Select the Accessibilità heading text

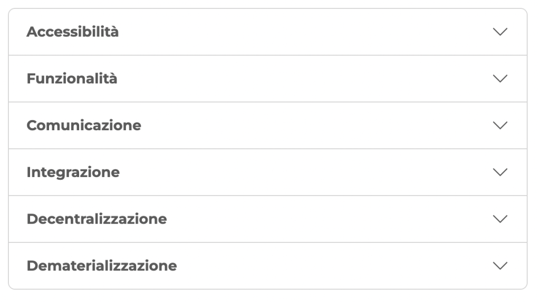point(73,32)
